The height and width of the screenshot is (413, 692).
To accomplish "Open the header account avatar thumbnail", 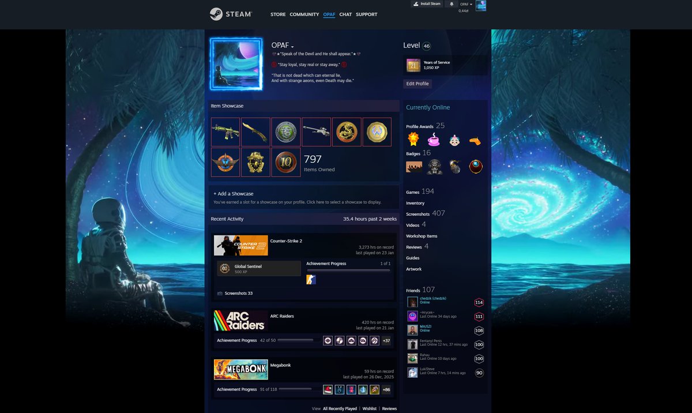I will tap(481, 6).
